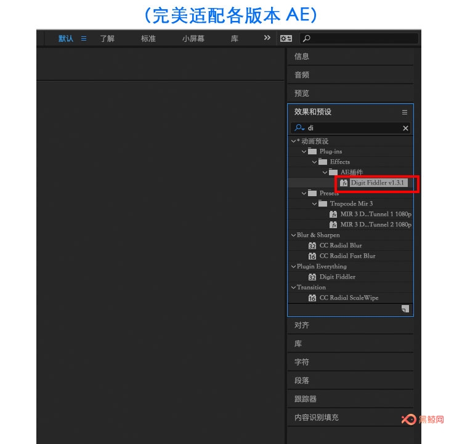Select 'MIR 3 D...Tunnel 2 1080p' preset
This screenshot has height=444, width=462.
(x=376, y=224)
